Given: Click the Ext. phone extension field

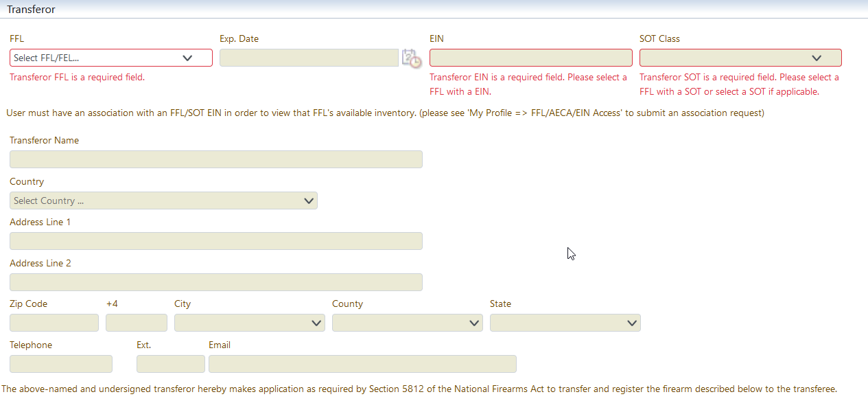Looking at the screenshot, I should click(171, 364).
